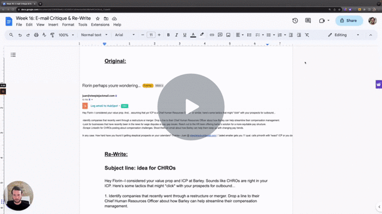Expand the meeting options arrow
The image size is (382, 214).
(328, 21)
